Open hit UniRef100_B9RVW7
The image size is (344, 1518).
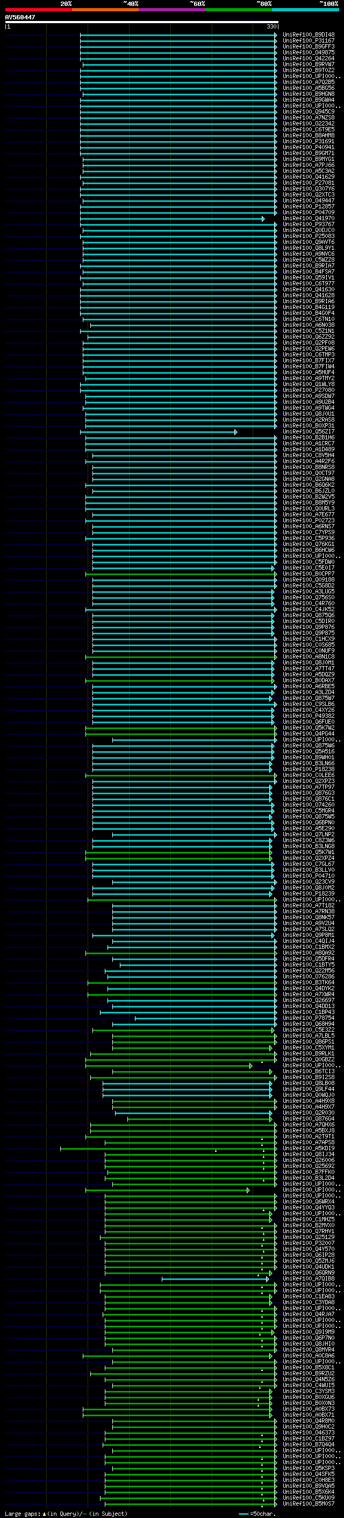309,64
